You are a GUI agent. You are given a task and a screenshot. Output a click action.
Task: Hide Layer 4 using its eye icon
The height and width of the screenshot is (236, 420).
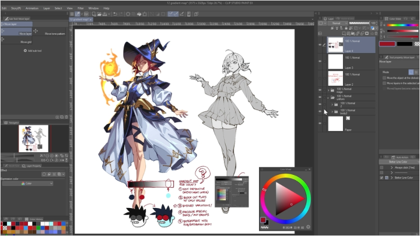(320, 45)
